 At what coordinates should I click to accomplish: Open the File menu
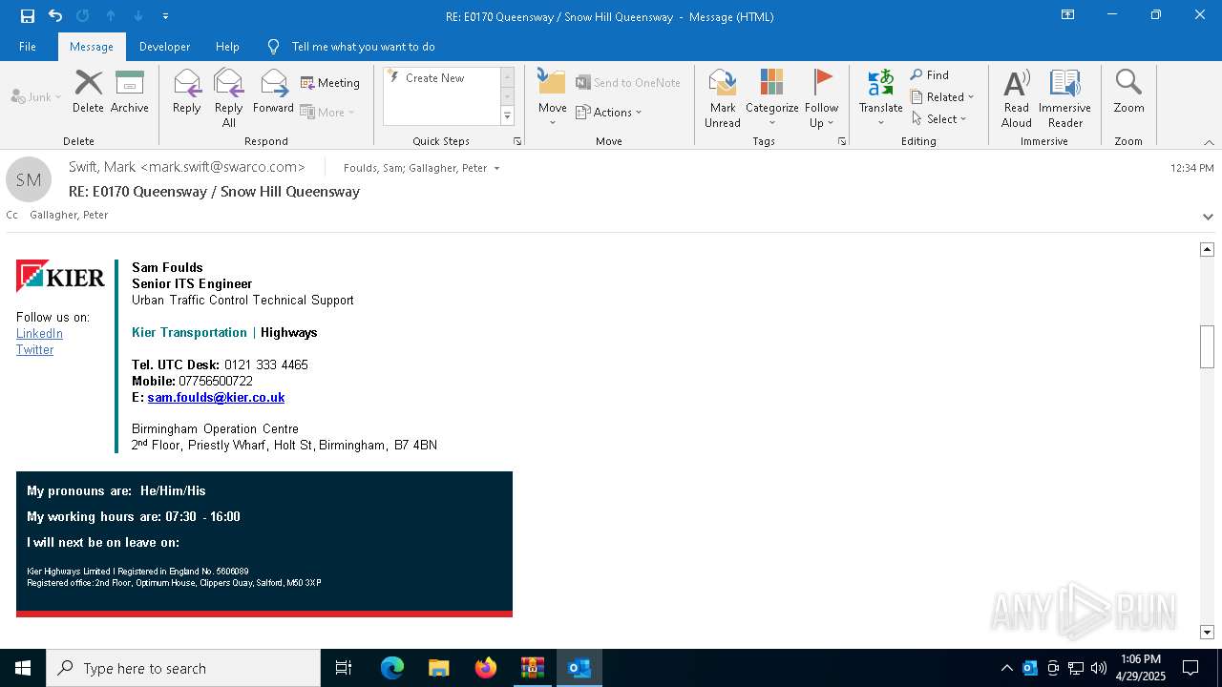point(28,46)
